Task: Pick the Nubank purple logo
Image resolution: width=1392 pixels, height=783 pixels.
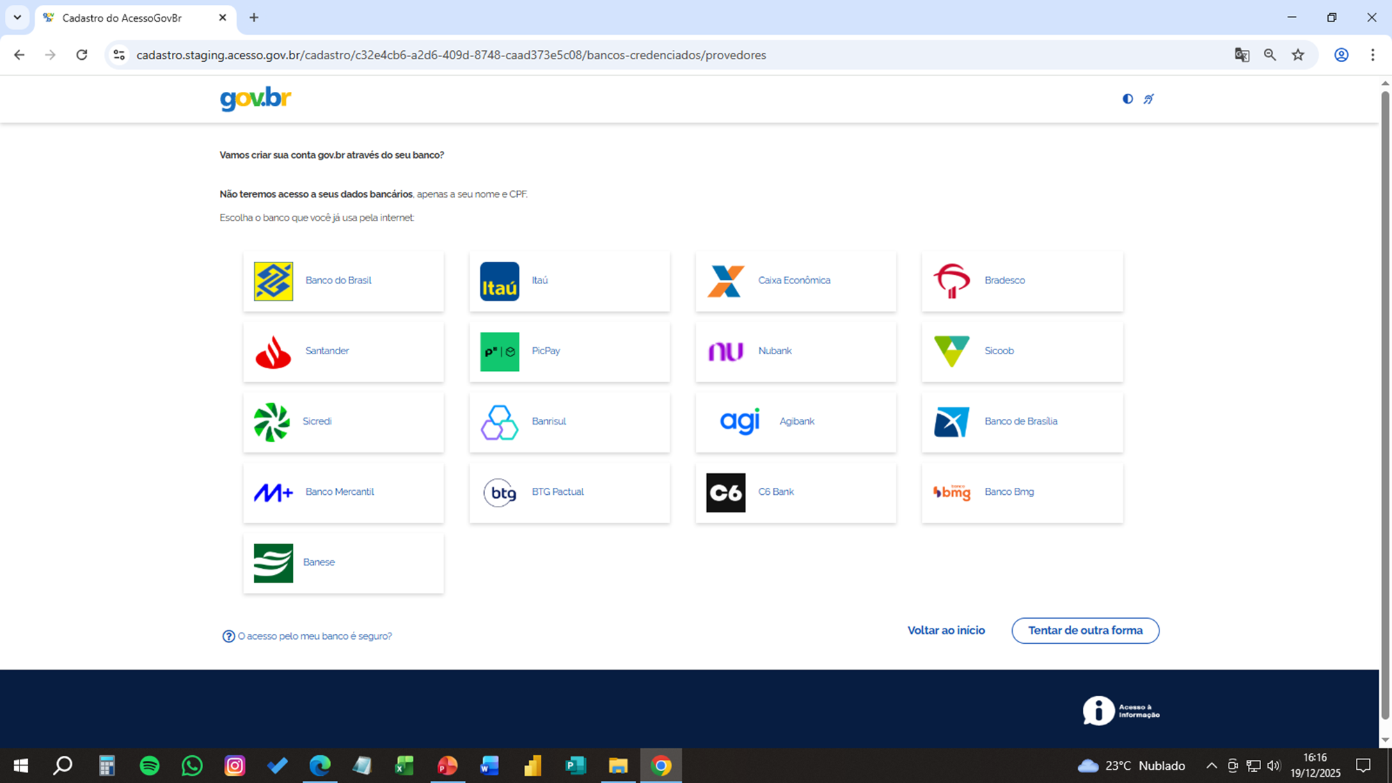Action: coord(725,351)
